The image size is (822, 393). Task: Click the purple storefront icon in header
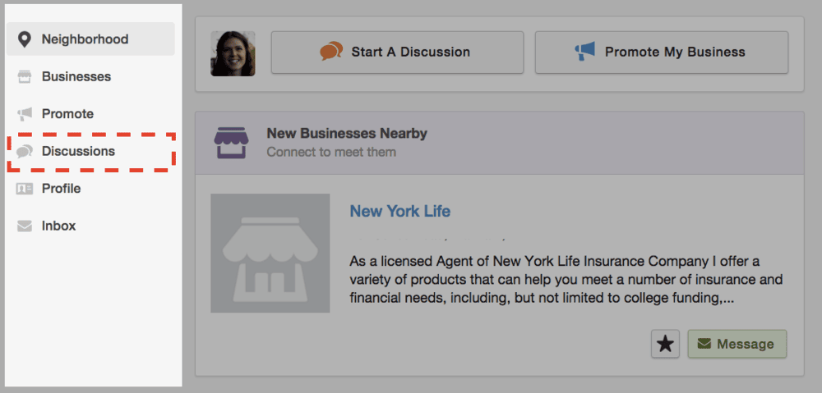[x=230, y=142]
